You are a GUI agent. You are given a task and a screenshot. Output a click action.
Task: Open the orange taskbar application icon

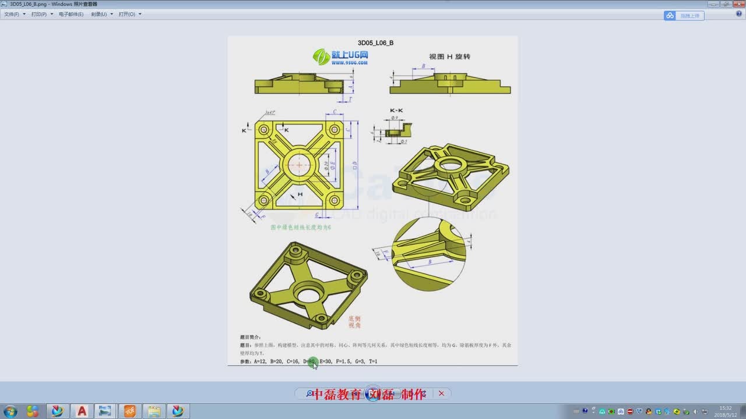(130, 411)
